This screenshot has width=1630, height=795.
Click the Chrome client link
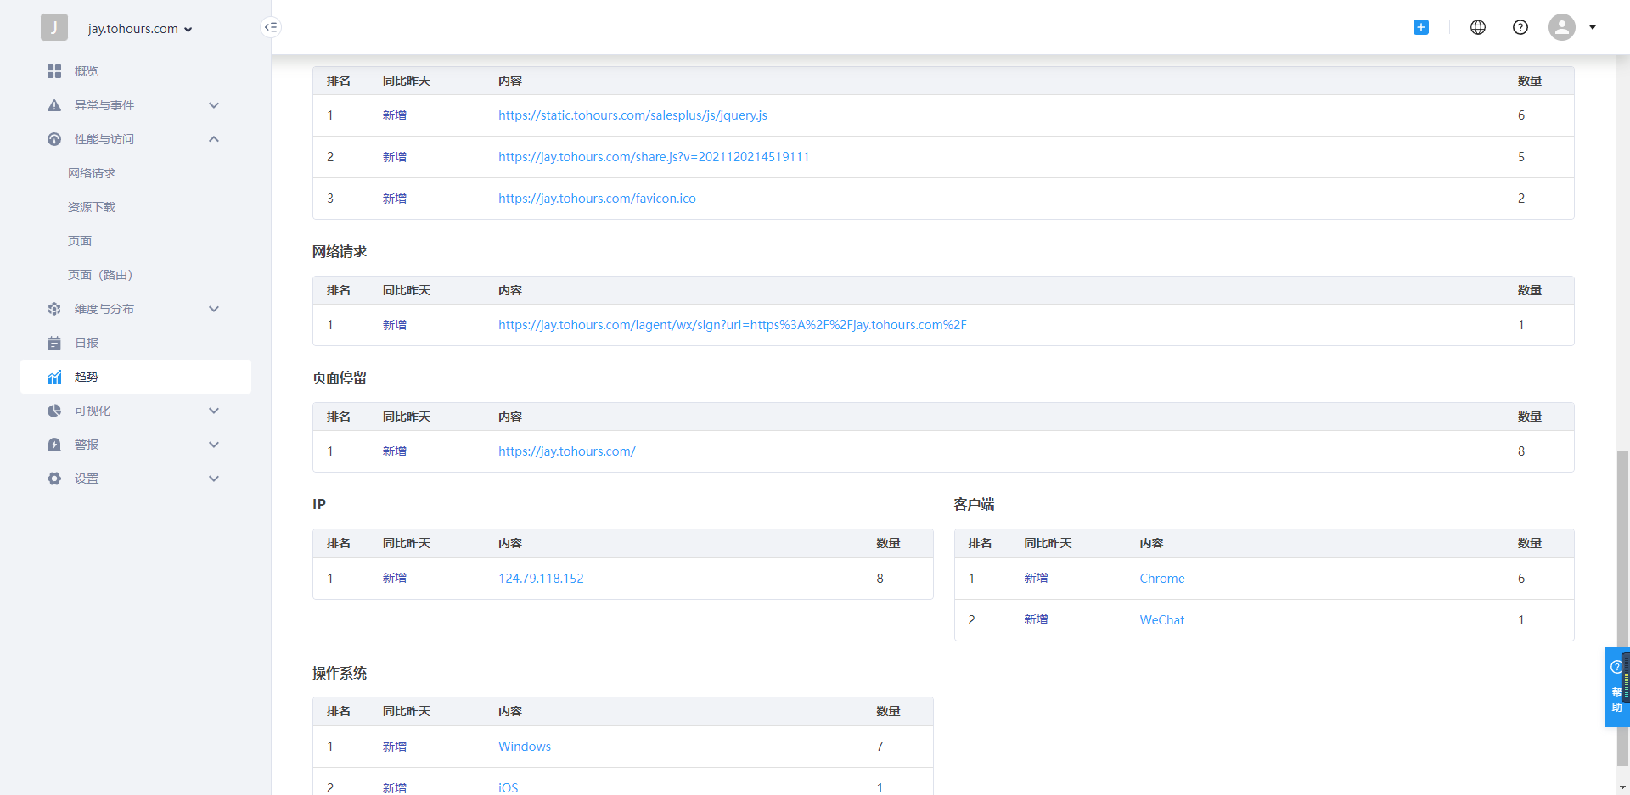pyautogui.click(x=1161, y=579)
